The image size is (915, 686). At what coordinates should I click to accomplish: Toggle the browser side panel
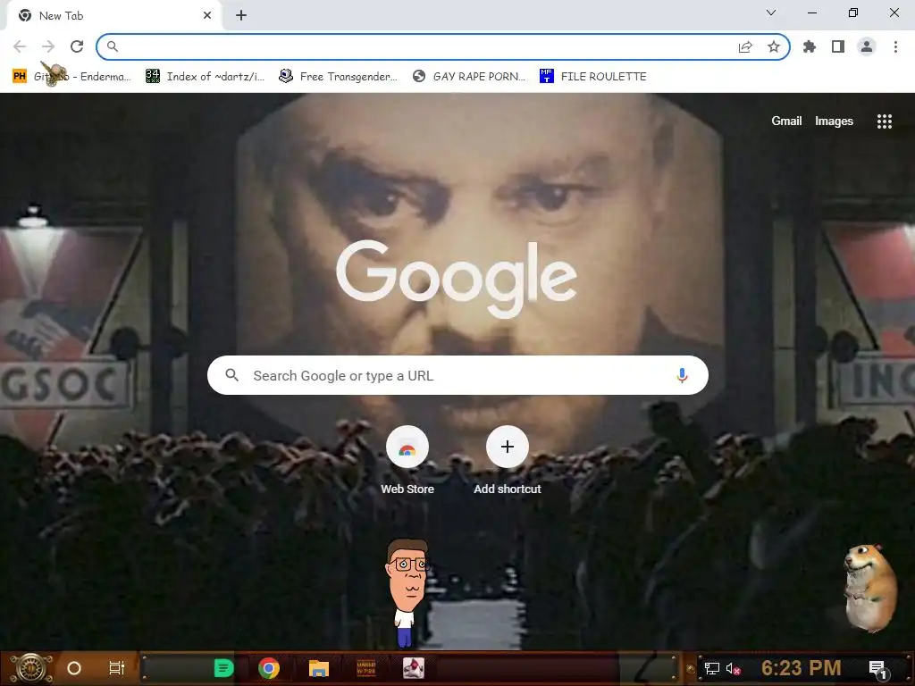838,46
